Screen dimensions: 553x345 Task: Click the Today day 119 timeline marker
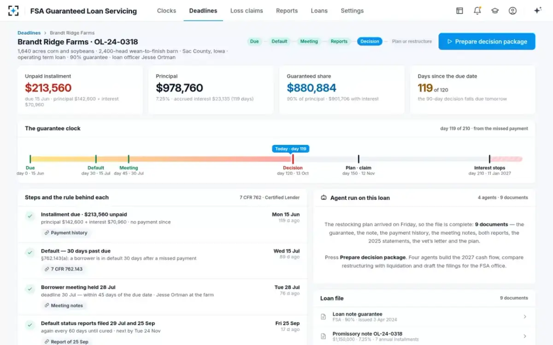tap(290, 149)
